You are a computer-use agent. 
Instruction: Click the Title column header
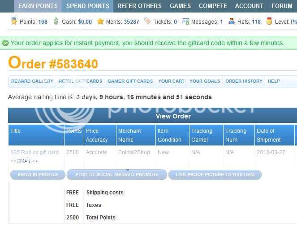pos(36,135)
